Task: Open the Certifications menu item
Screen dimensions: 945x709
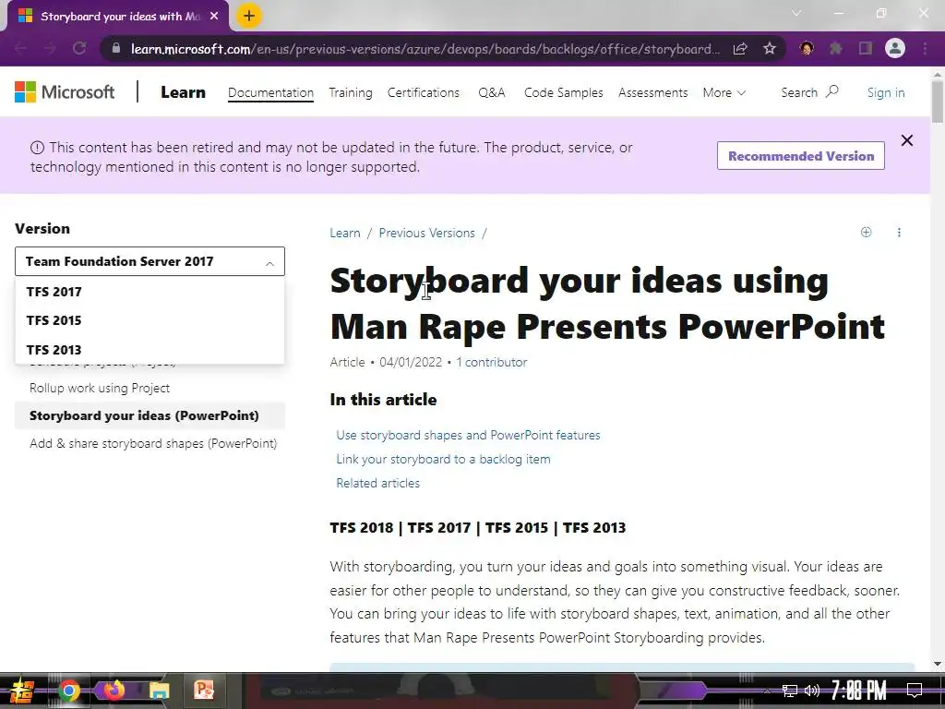Action: [x=423, y=92]
